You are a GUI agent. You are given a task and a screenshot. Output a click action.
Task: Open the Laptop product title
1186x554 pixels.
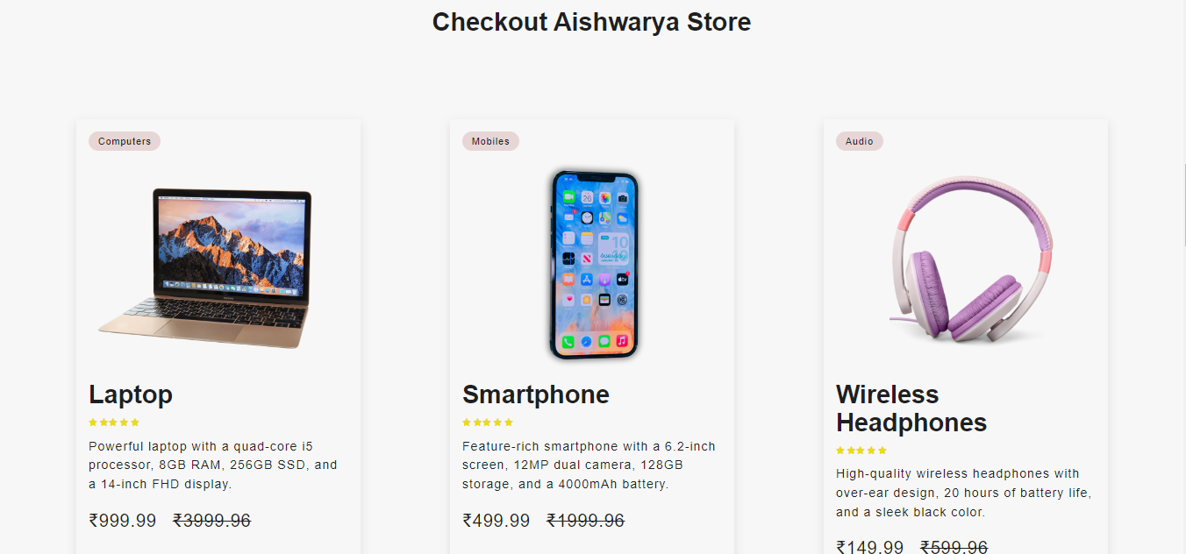coord(131,394)
